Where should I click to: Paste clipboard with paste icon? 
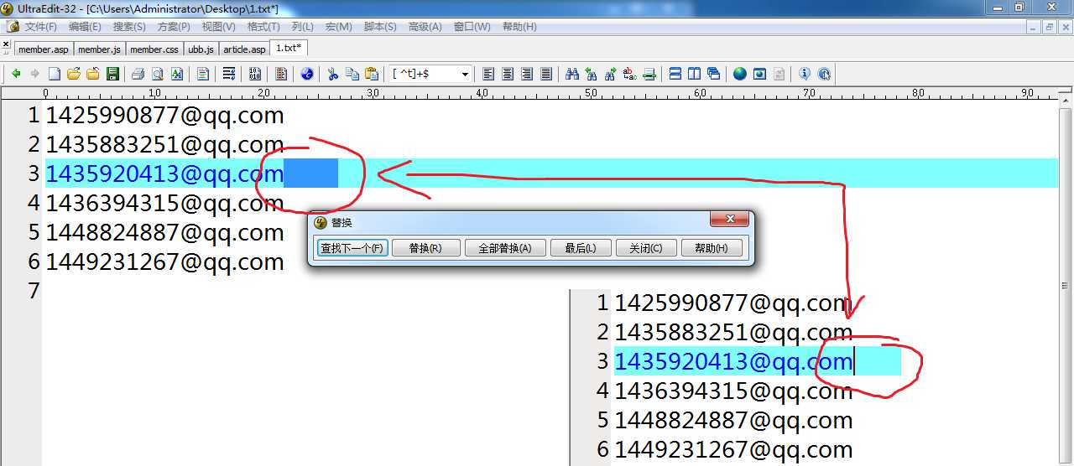(372, 74)
